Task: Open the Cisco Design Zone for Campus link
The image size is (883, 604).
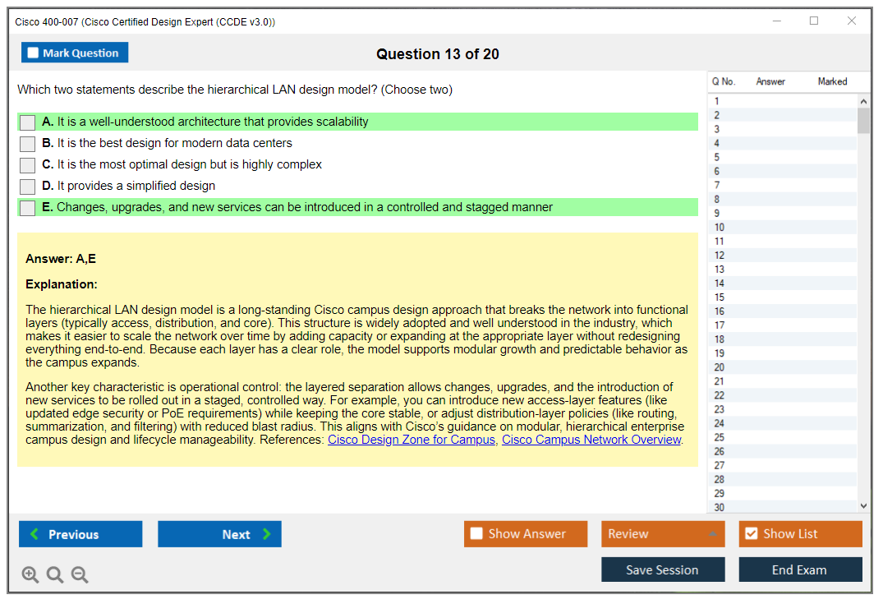Action: click(411, 440)
